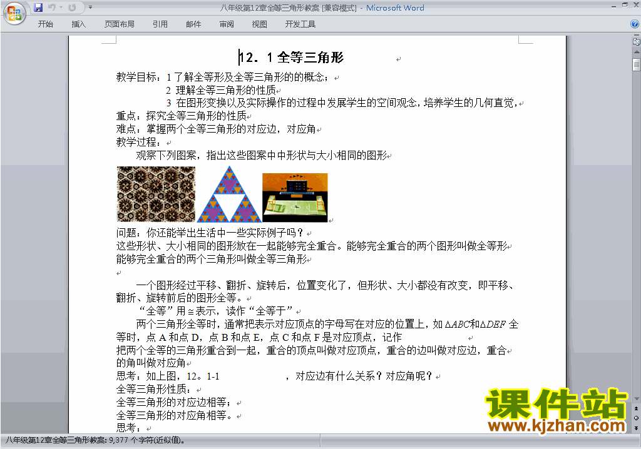Click the vertical scrollbar thumb

[637, 64]
